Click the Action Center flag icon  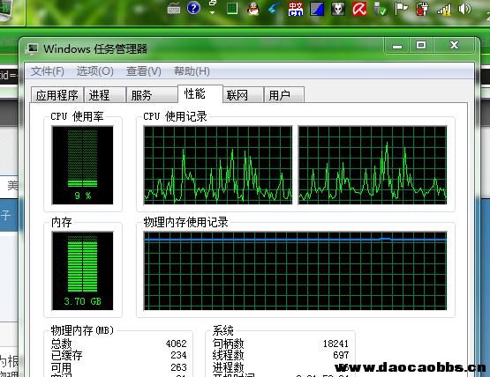click(401, 9)
